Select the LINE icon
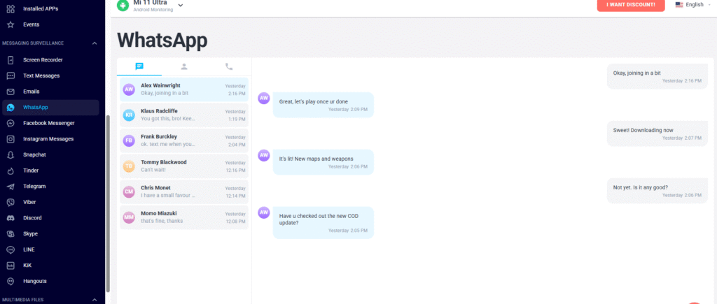 click(11, 249)
